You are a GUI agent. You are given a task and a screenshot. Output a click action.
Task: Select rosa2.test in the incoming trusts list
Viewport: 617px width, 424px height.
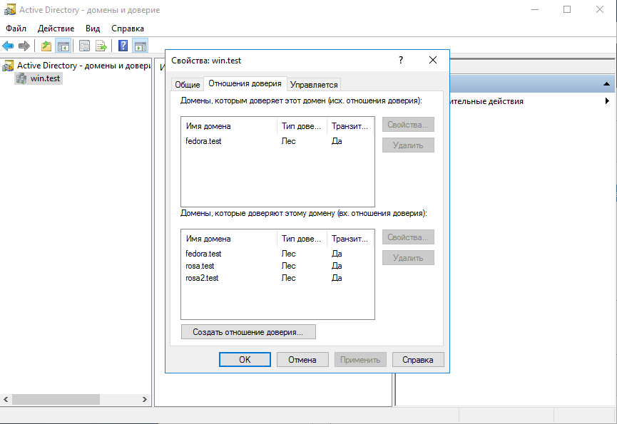202,278
